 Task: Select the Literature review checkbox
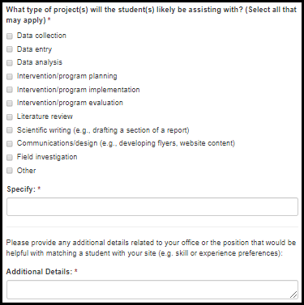(10, 117)
